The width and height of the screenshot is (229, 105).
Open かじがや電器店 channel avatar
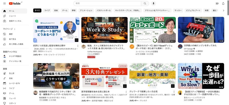coord(5,56)
